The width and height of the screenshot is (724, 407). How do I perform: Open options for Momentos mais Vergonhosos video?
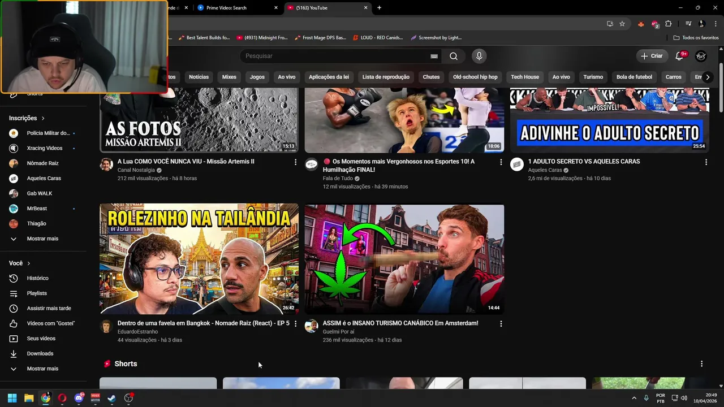501,162
